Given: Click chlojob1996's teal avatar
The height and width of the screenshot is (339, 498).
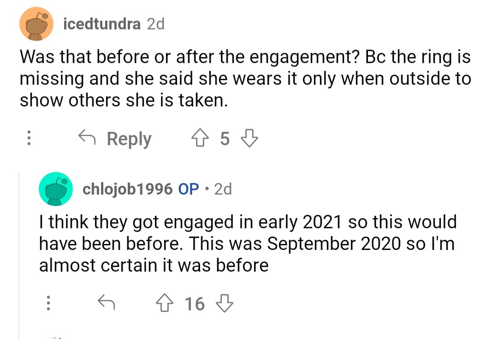Looking at the screenshot, I should click(56, 189).
